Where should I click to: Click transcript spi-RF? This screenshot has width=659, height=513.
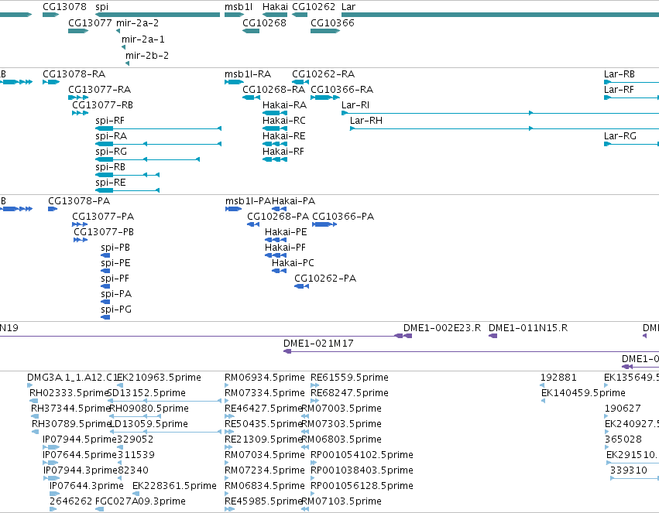pos(110,121)
